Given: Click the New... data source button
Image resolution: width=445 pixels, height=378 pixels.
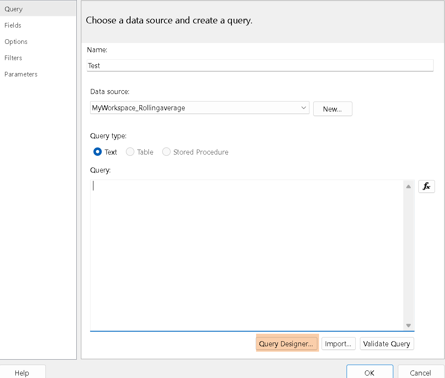Looking at the screenshot, I should 332,109.
